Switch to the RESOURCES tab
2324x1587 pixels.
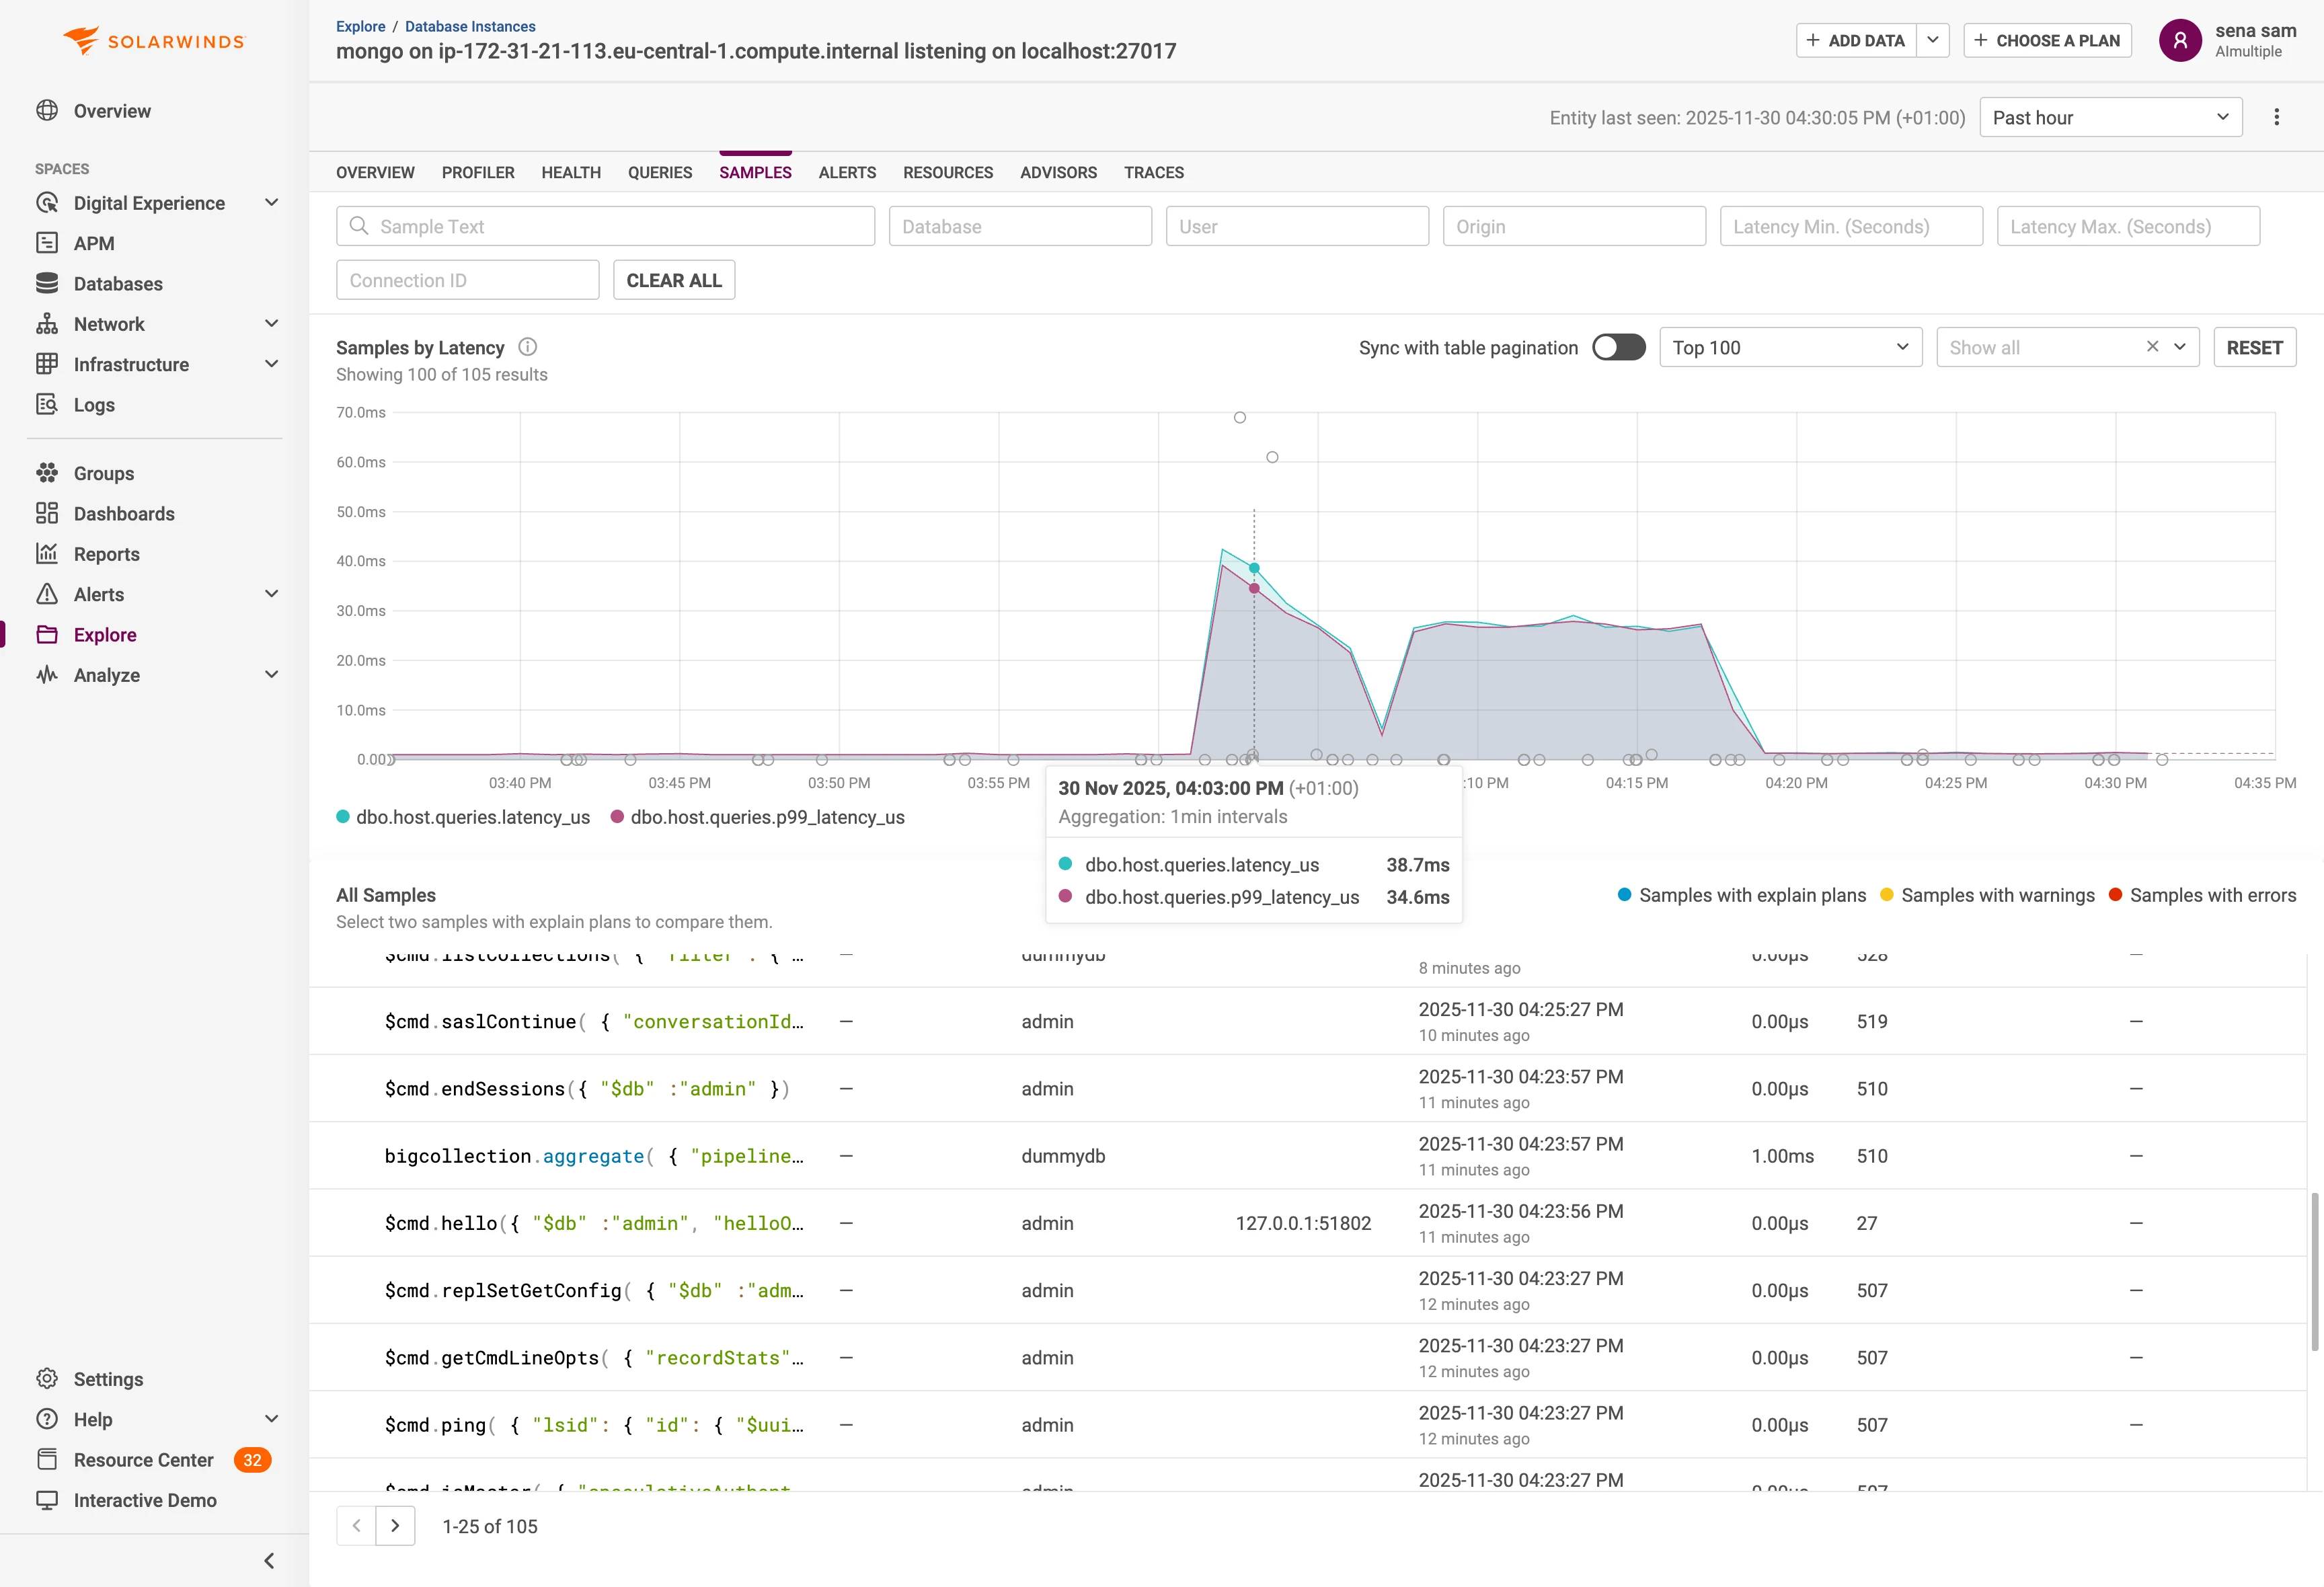click(x=948, y=172)
